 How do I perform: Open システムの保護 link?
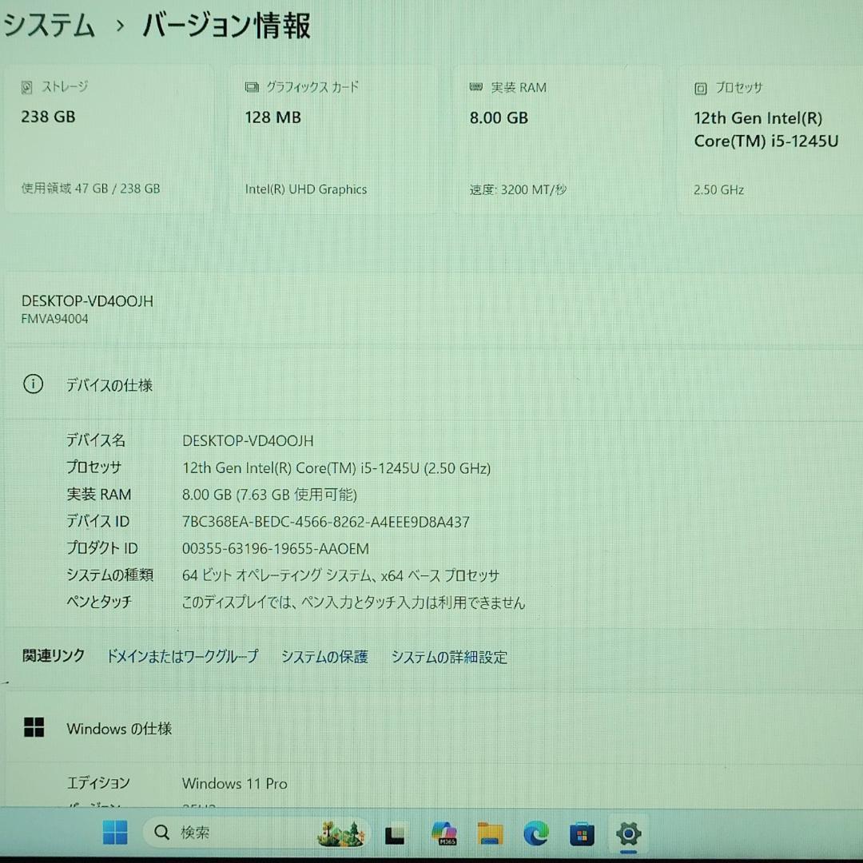pos(324,657)
